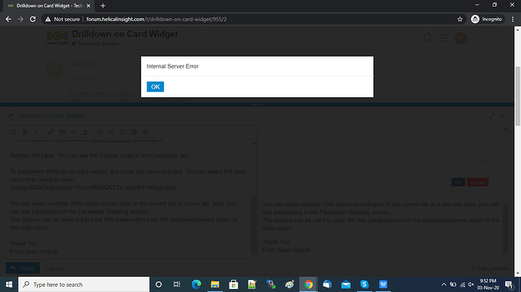Open Skype from the taskbar
521x292 pixels.
pyautogui.click(x=365, y=284)
